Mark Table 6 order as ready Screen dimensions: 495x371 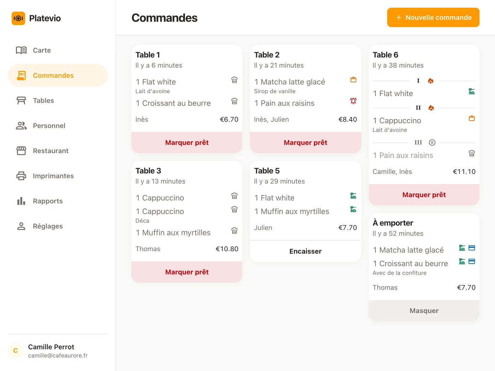point(424,195)
